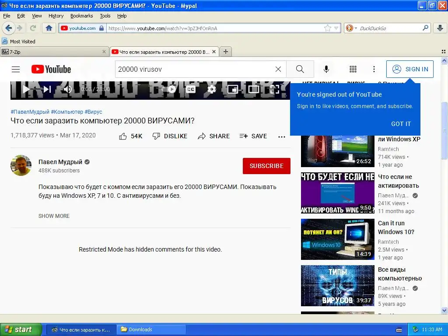The height and width of the screenshot is (336, 448).
Task: Open the View menu
Action: (x=37, y=16)
